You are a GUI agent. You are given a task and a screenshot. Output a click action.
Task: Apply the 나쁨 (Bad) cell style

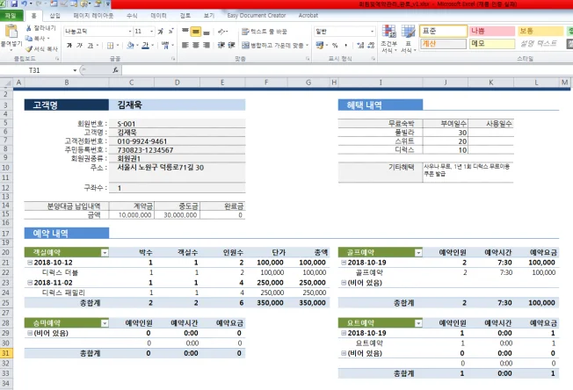click(492, 31)
